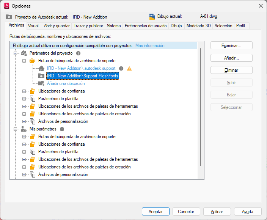Click the Autodesk project folder icon

click(9, 17)
